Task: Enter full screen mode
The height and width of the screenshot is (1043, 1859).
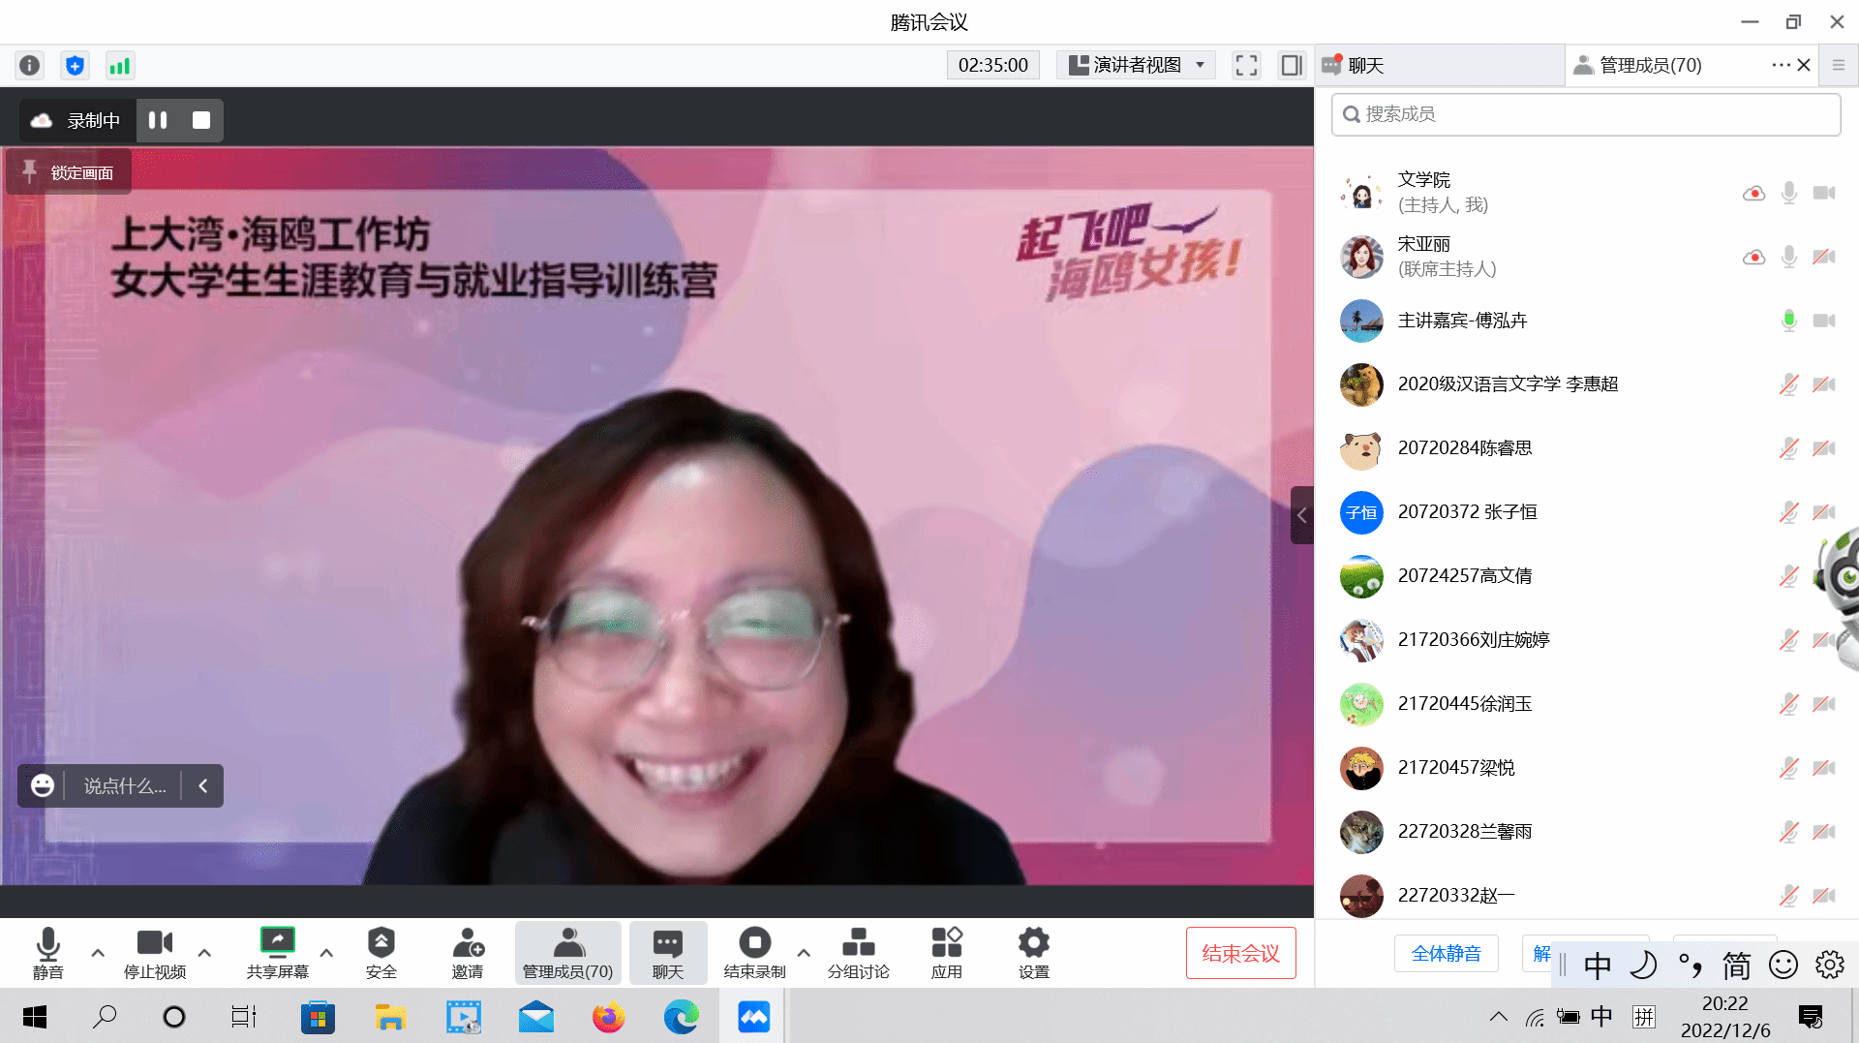Action: pos(1246,66)
